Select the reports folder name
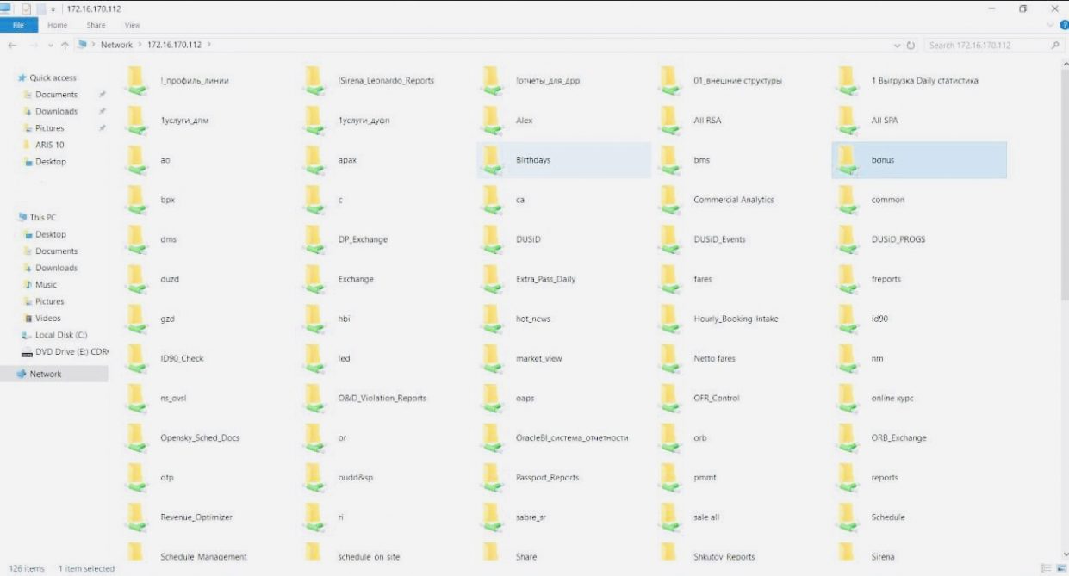Image resolution: width=1069 pixels, height=576 pixels. click(x=885, y=478)
